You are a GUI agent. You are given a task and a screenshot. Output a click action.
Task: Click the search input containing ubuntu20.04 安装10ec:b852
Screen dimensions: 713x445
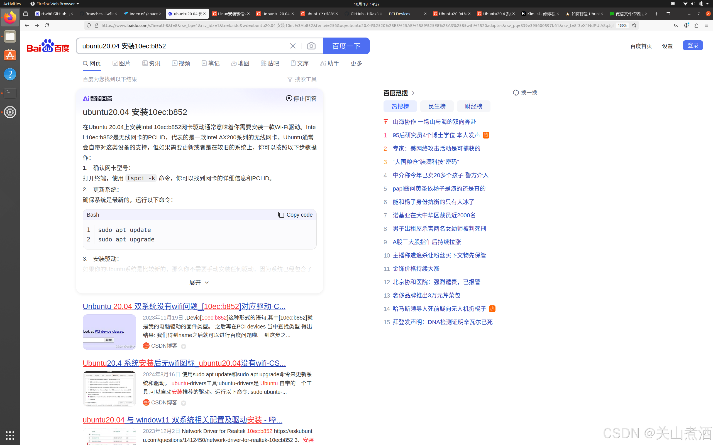183,46
